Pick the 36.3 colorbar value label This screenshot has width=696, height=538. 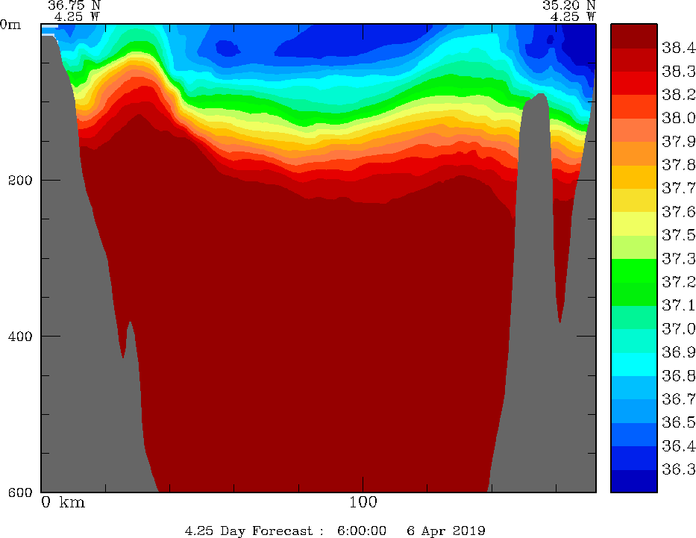(x=678, y=469)
